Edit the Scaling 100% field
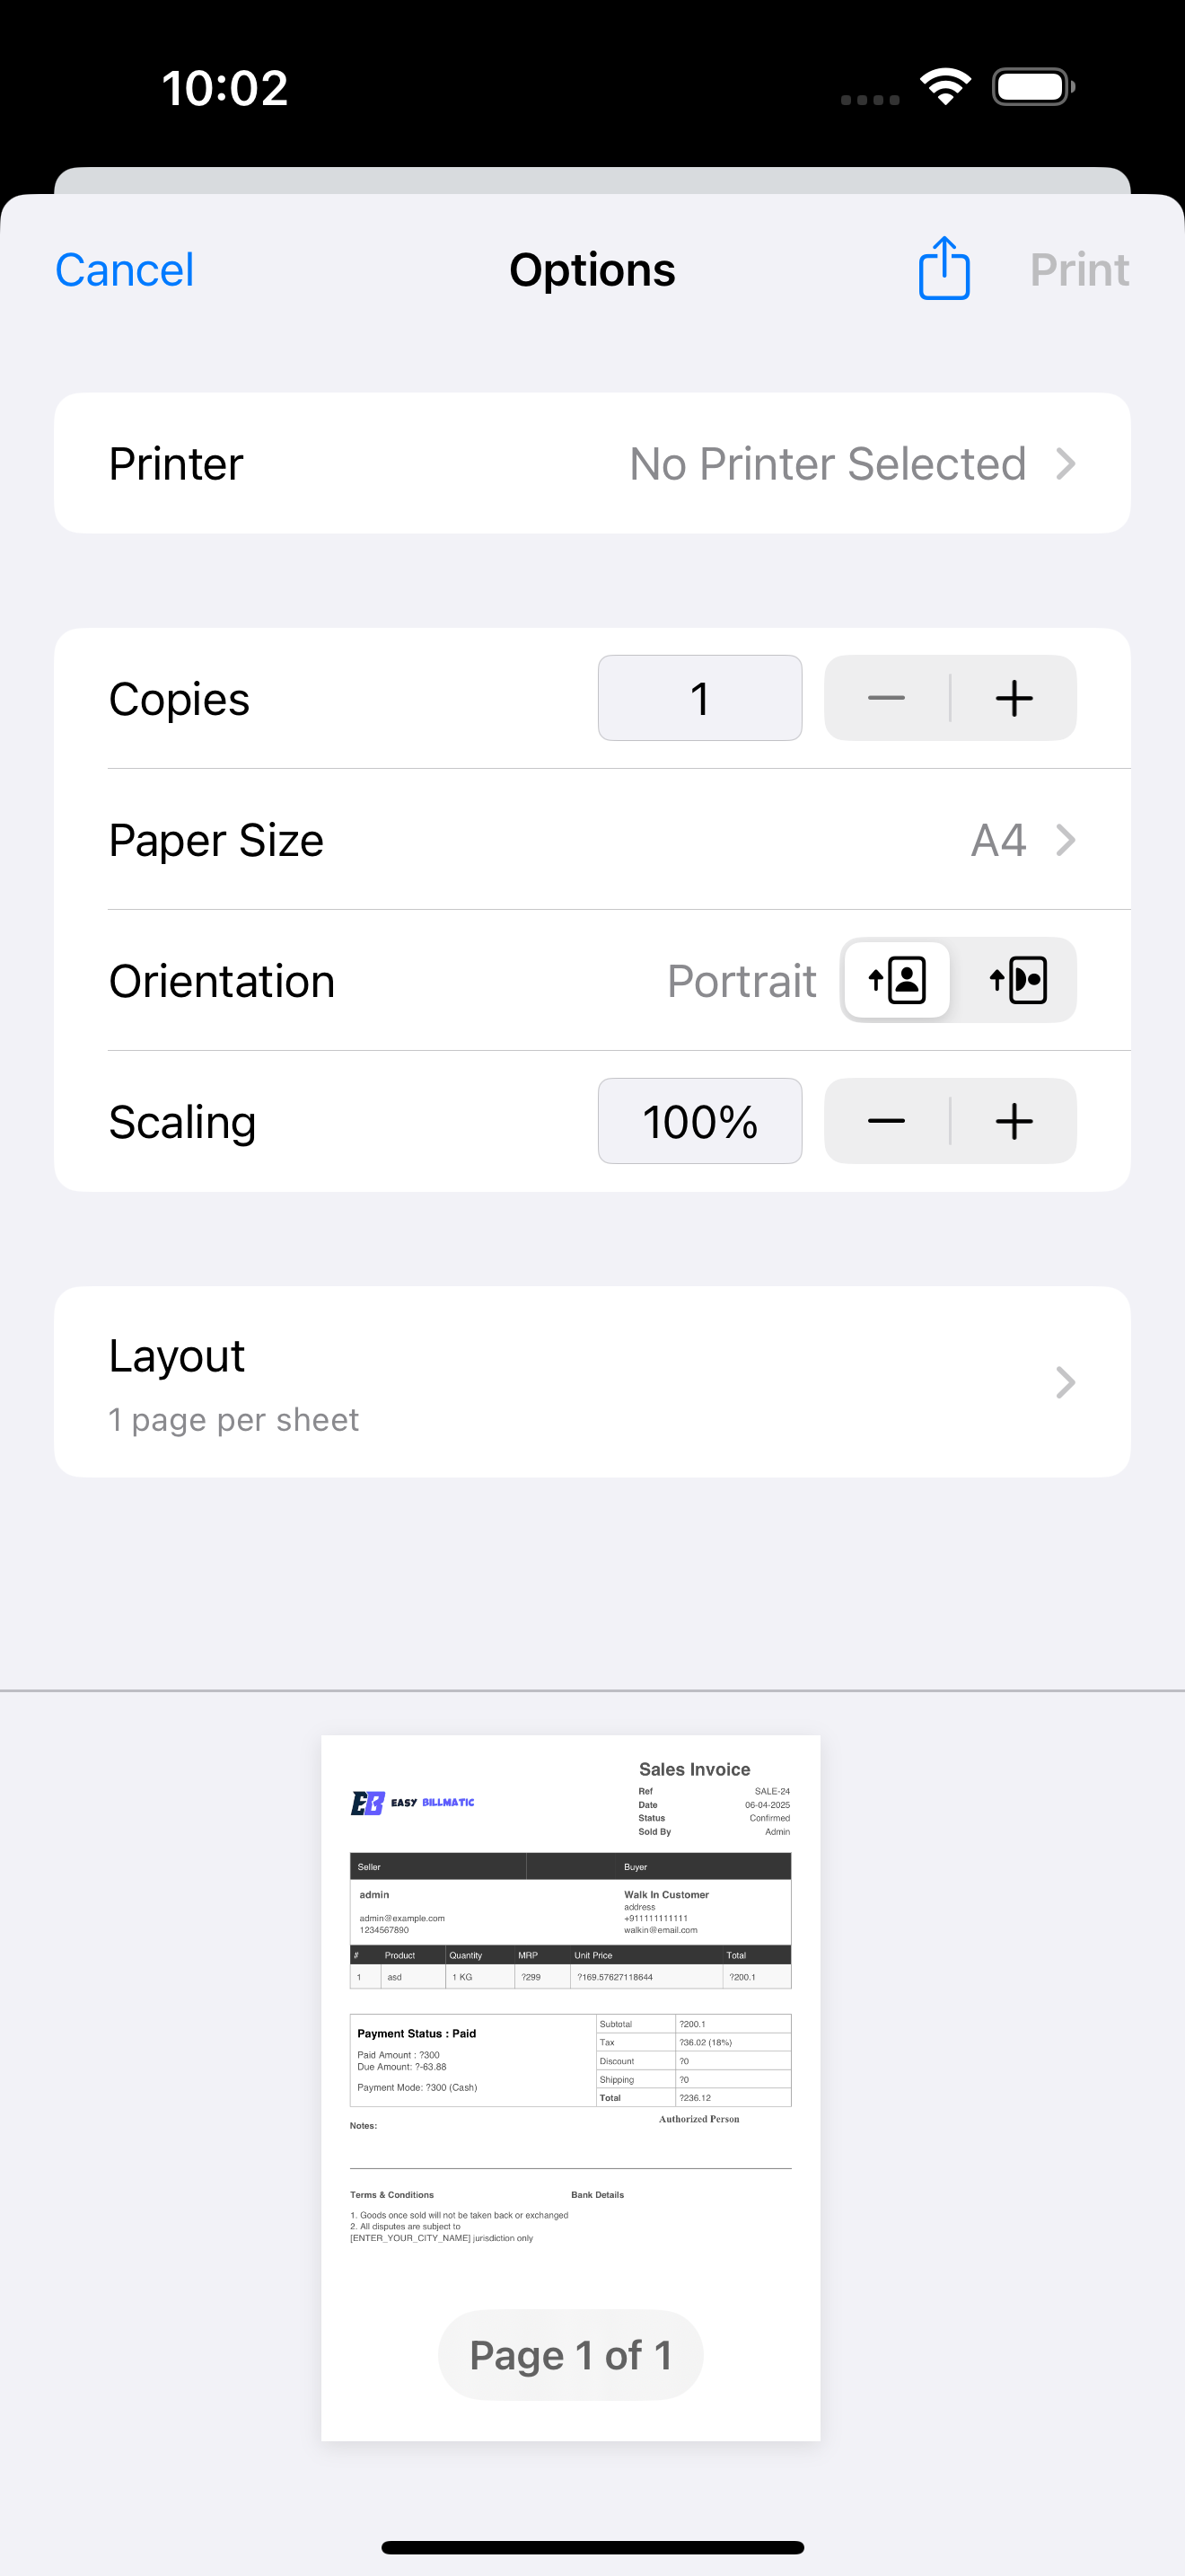The image size is (1185, 2576). click(699, 1121)
